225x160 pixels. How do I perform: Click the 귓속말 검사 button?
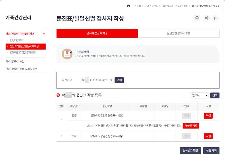[191, 126]
